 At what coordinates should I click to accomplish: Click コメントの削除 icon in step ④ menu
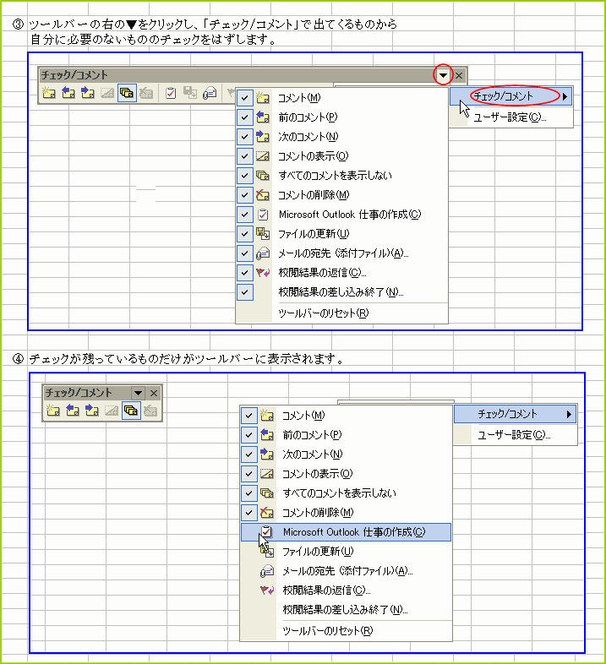coord(267,513)
